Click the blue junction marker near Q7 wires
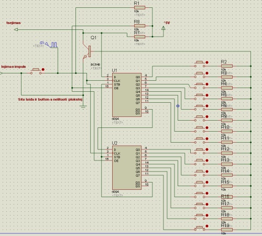262x236 pixels. pyautogui.click(x=178, y=106)
